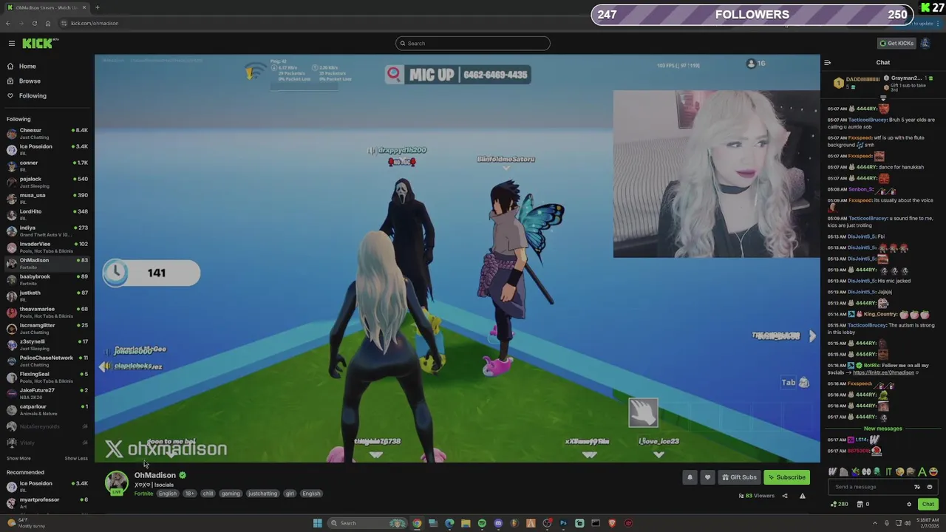
Task: Open a new browser tab
Action: click(x=98, y=7)
